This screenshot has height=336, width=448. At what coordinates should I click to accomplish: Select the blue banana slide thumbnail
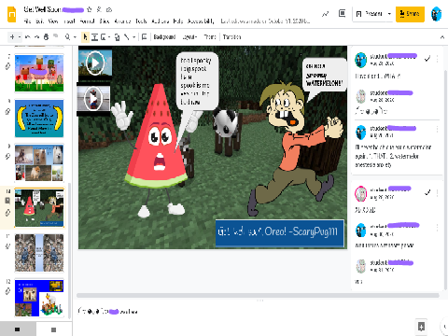tap(39, 119)
